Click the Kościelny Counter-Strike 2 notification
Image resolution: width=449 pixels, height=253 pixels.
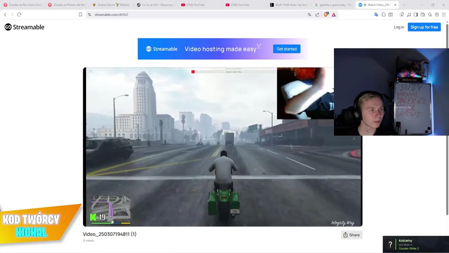coord(416,244)
